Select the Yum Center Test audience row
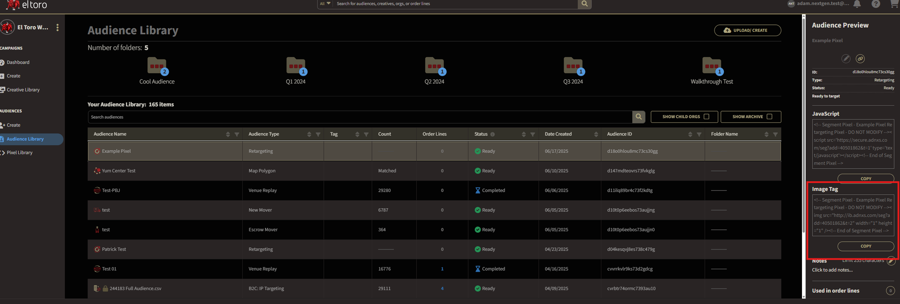The height and width of the screenshot is (304, 900). pyautogui.click(x=434, y=171)
